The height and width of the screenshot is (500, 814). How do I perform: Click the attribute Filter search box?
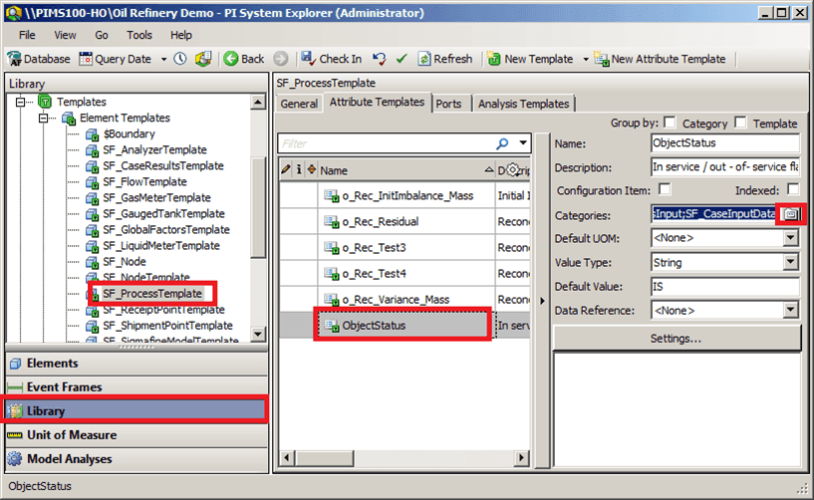click(387, 143)
